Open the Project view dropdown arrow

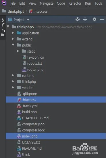tap(28, 20)
